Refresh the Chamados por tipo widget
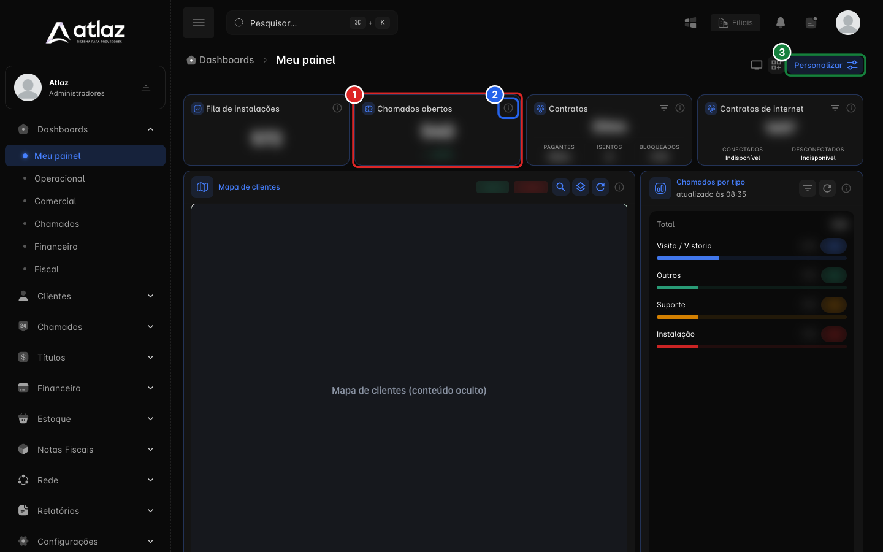 point(827,188)
